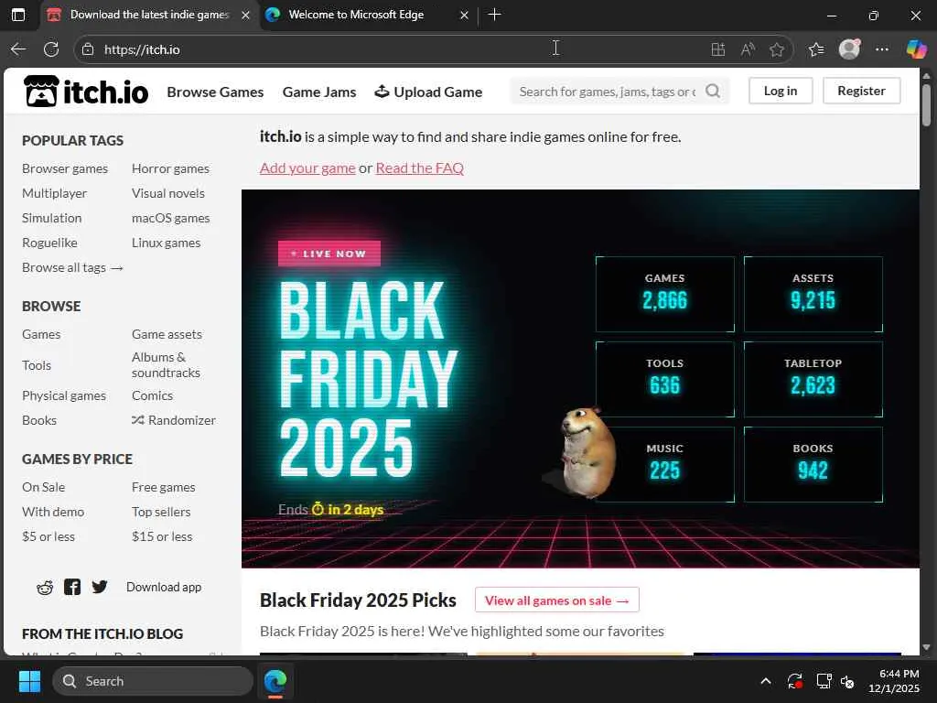Click the Black Friday 2025 banner title
This screenshot has width=937, height=703.
point(368,379)
